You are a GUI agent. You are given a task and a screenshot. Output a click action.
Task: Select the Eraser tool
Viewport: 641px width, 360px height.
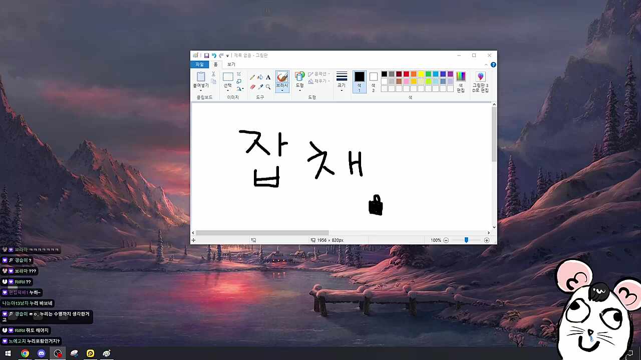(252, 86)
